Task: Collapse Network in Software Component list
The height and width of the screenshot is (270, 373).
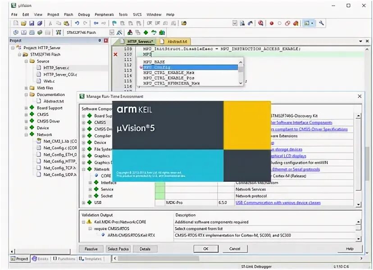Action: pyautogui.click(x=83, y=169)
